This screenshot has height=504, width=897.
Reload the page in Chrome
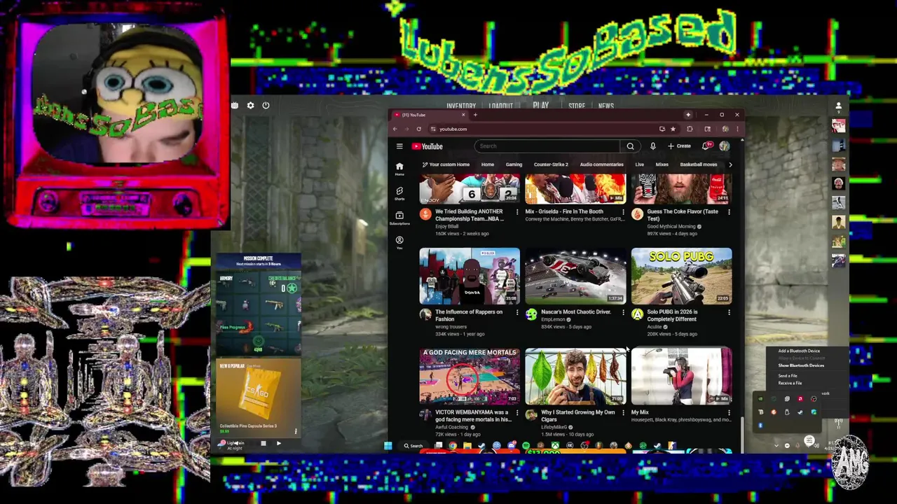418,129
